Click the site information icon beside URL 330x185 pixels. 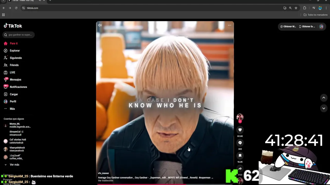click(x=23, y=8)
